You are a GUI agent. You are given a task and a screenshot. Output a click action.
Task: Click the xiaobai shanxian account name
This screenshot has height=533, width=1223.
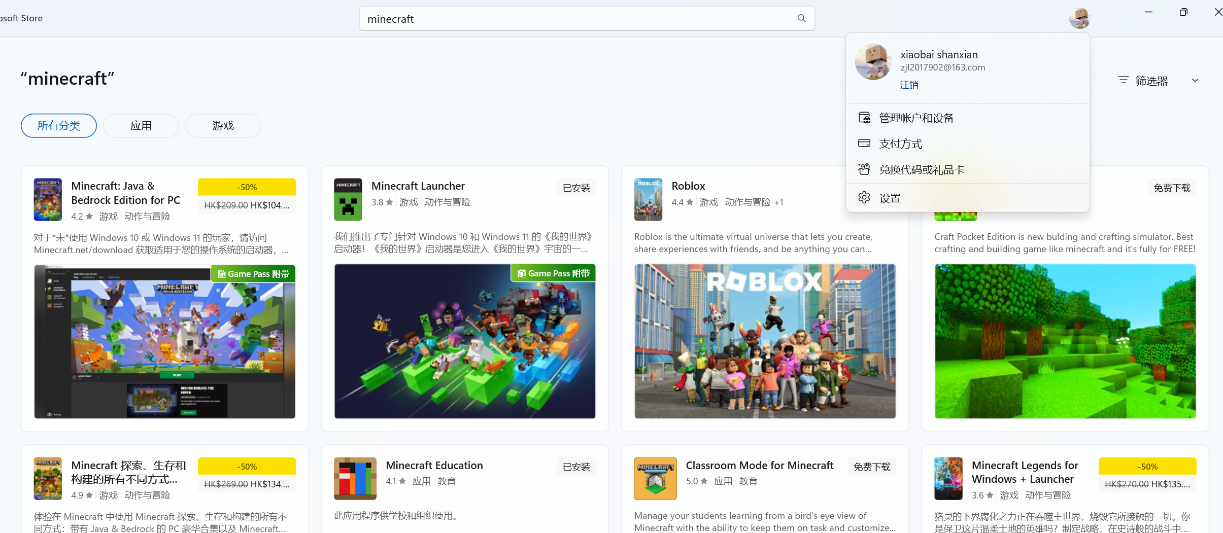939,55
